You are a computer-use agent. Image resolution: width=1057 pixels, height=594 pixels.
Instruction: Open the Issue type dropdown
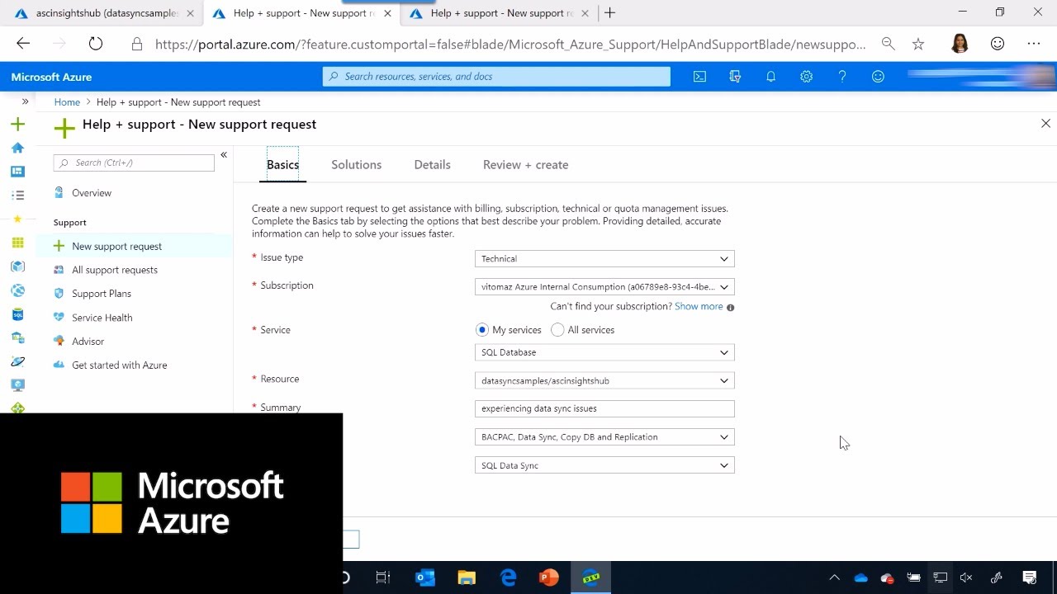coord(604,259)
